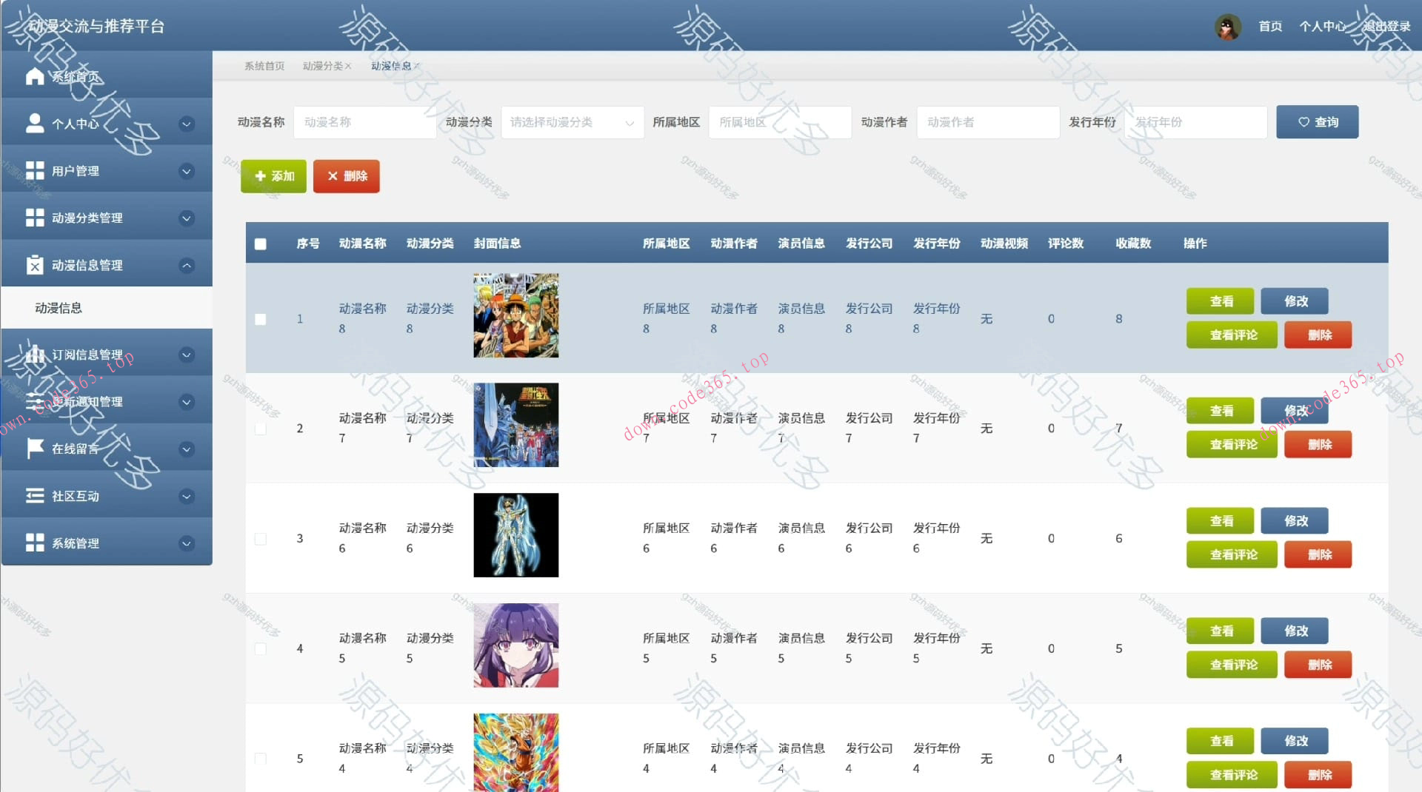Select the 社区互动 sidebar icon

pyautogui.click(x=34, y=496)
